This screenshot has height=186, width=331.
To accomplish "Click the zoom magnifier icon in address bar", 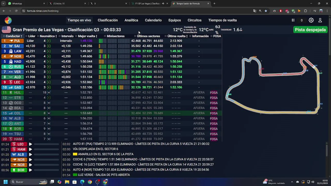I will coord(260,11).
